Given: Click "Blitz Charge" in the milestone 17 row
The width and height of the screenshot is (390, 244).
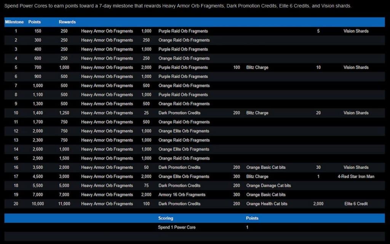Looking at the screenshot, I should point(257,176).
